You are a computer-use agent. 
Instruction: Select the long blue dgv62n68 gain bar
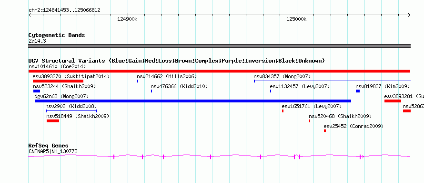pos(193,101)
